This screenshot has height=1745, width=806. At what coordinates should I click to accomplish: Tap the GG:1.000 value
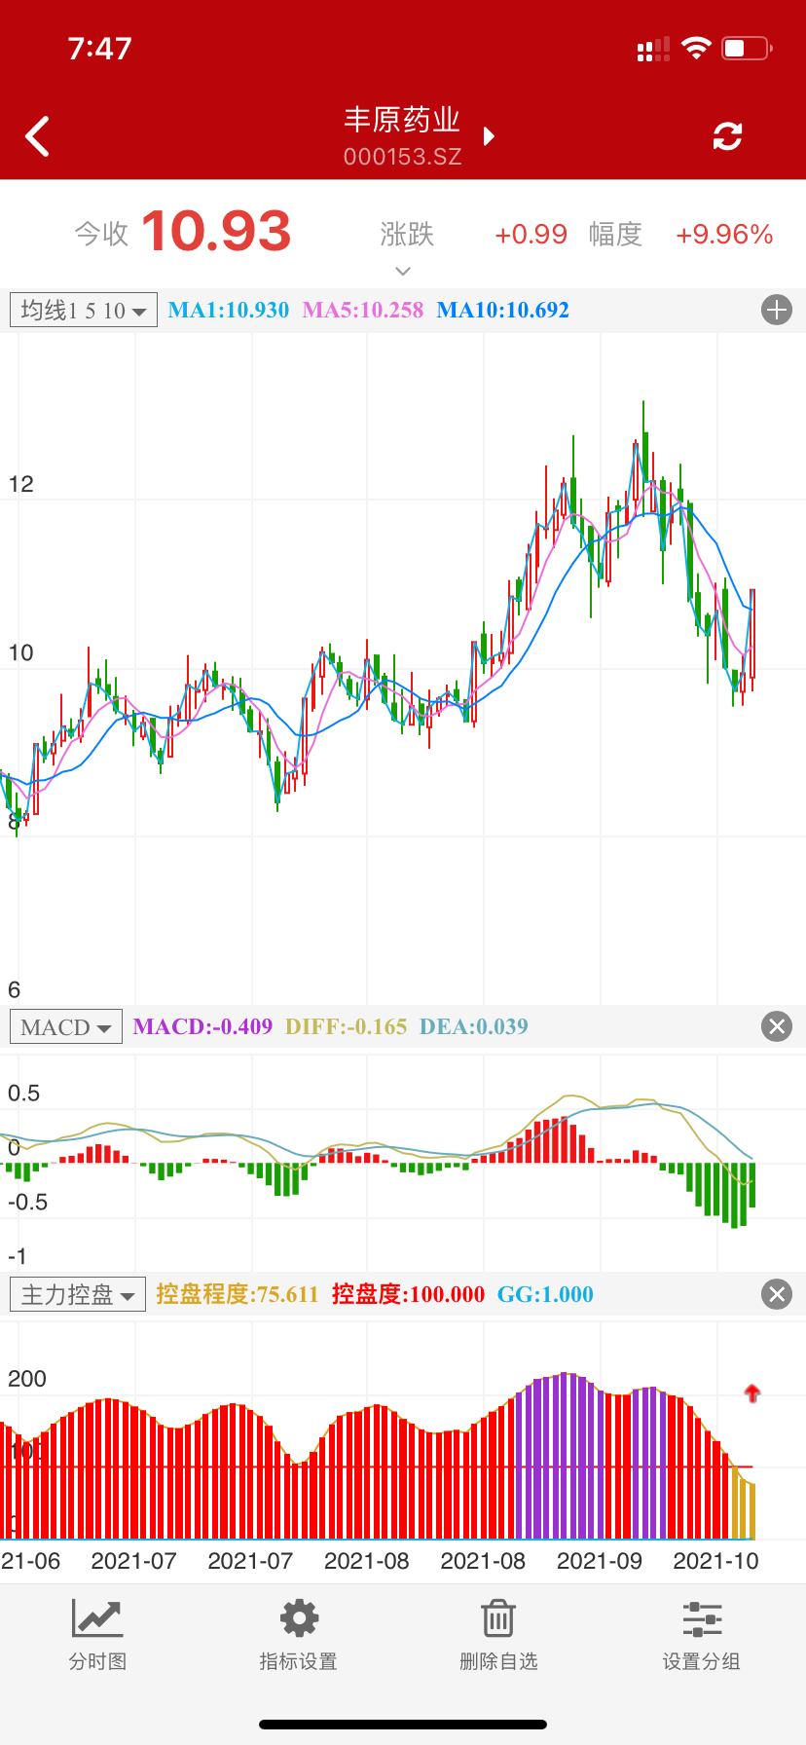(x=545, y=1294)
